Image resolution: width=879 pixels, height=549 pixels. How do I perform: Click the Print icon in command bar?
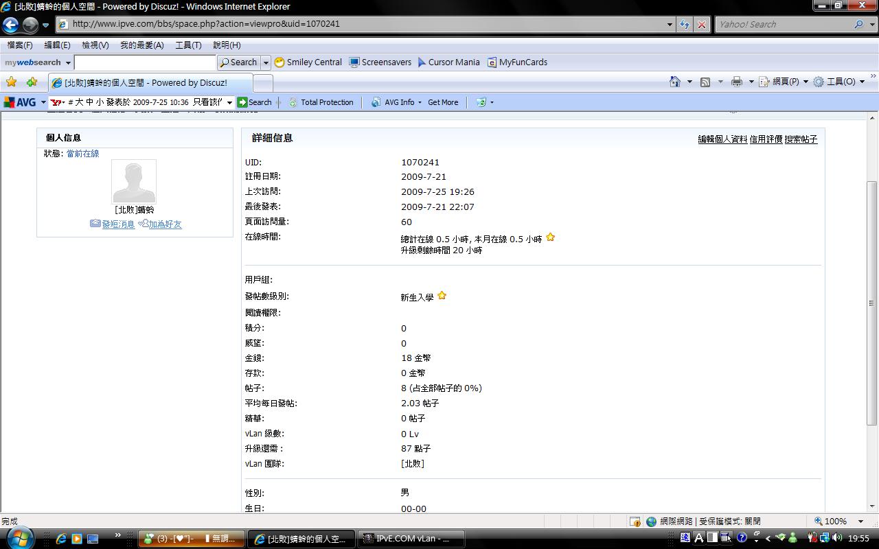tap(737, 82)
